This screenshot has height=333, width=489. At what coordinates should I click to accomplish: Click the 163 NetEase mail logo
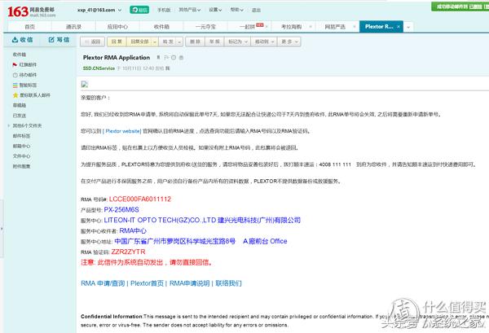point(31,12)
